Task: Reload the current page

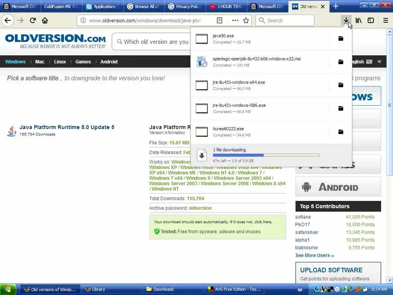Action: [33, 21]
